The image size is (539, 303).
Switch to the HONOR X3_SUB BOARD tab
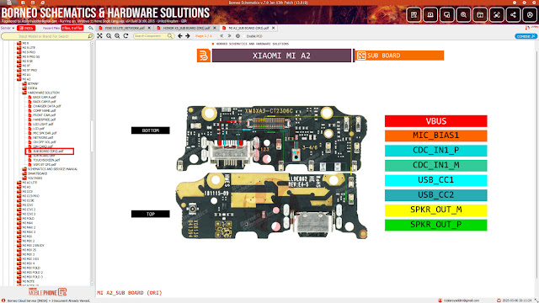click(186, 28)
